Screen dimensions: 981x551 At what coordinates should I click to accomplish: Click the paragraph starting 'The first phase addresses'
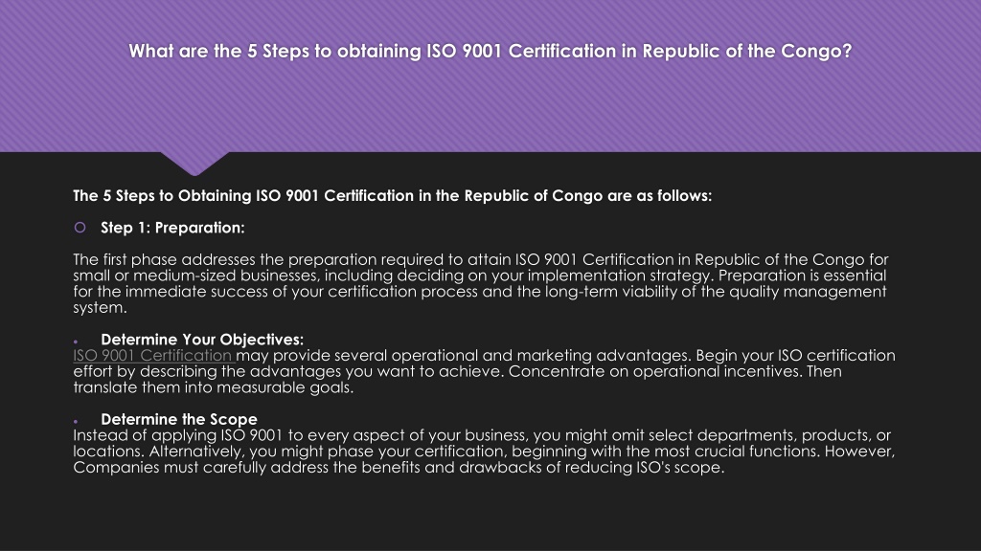[x=481, y=283]
